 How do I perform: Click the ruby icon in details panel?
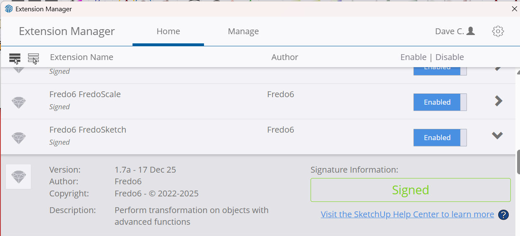19,176
